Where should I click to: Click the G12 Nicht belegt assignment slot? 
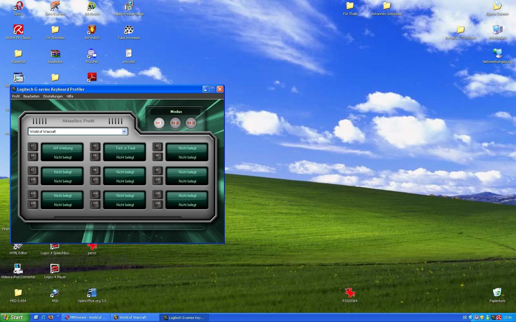click(187, 181)
